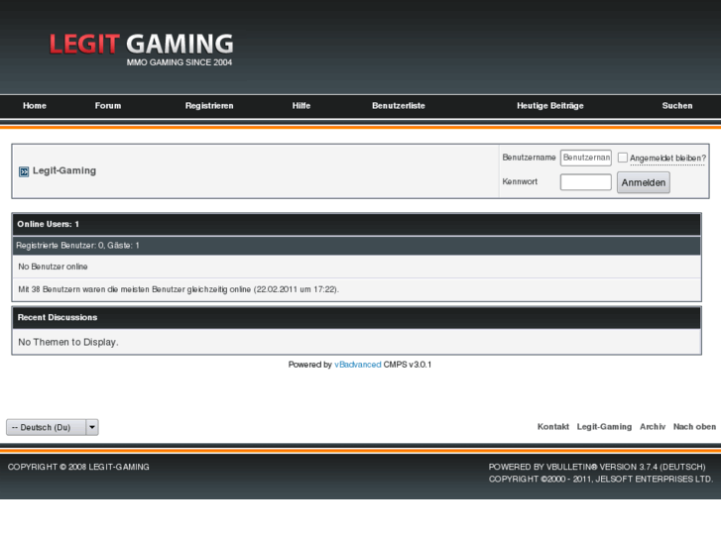The image size is (721, 540).
Task: Focus the Benutzername input field
Action: click(x=586, y=158)
